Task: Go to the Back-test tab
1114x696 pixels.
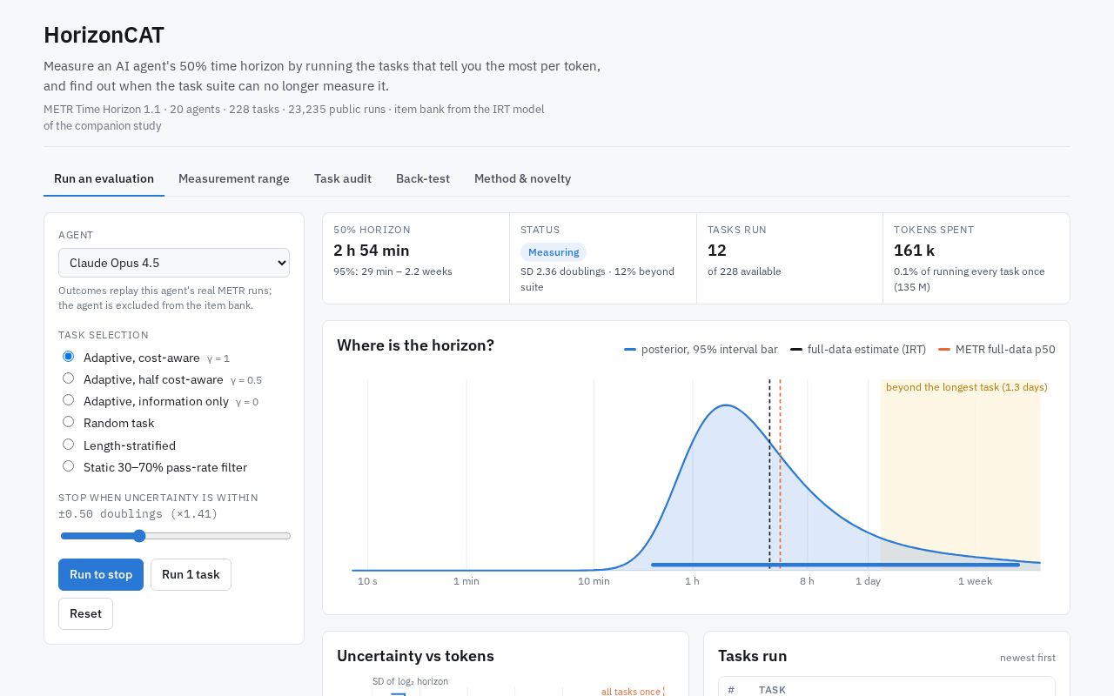Action: (x=423, y=178)
